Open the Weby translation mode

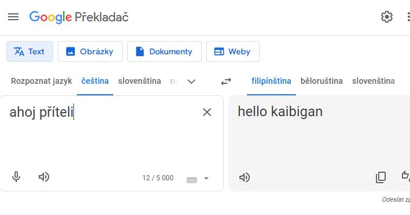pyautogui.click(x=233, y=51)
